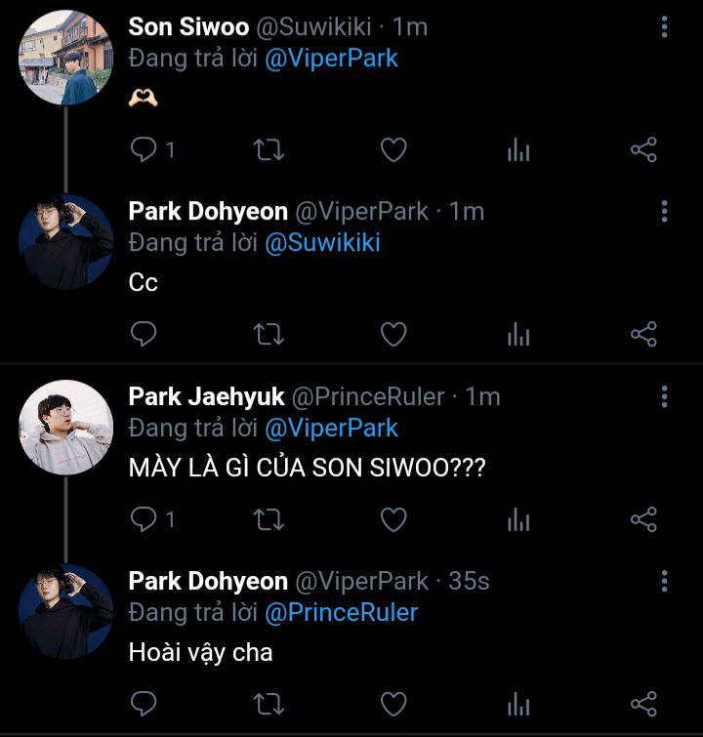Open more options for Park Jaehyuk's tweet
The width and height of the screenshot is (703, 737).
click(x=664, y=396)
